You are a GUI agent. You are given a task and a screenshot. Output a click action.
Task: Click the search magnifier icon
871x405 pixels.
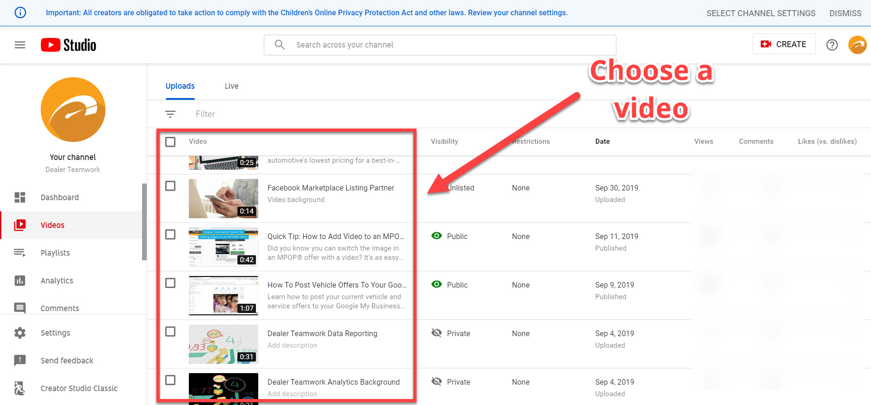coord(280,44)
